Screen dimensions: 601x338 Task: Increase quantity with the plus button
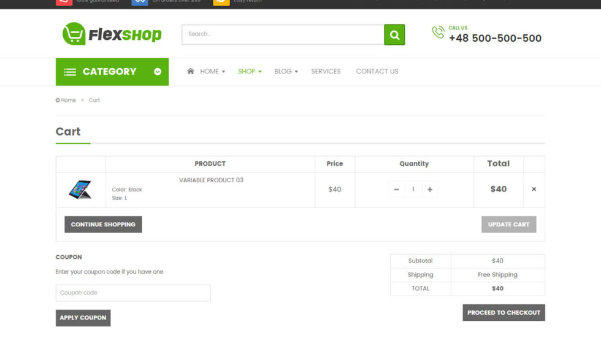[x=430, y=190]
